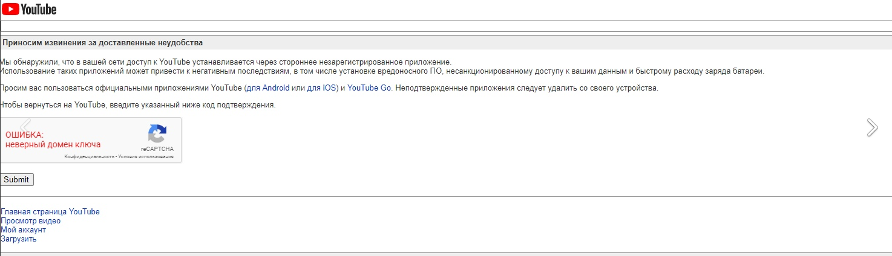Click the YouTube wordmark text in header
The image size is (892, 256).
[x=39, y=9]
